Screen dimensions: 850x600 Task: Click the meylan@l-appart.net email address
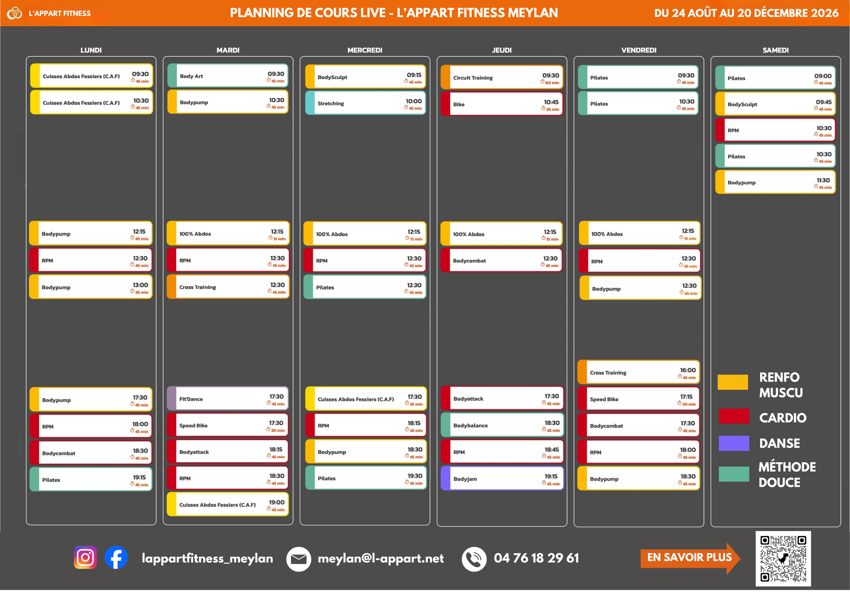pyautogui.click(x=381, y=558)
